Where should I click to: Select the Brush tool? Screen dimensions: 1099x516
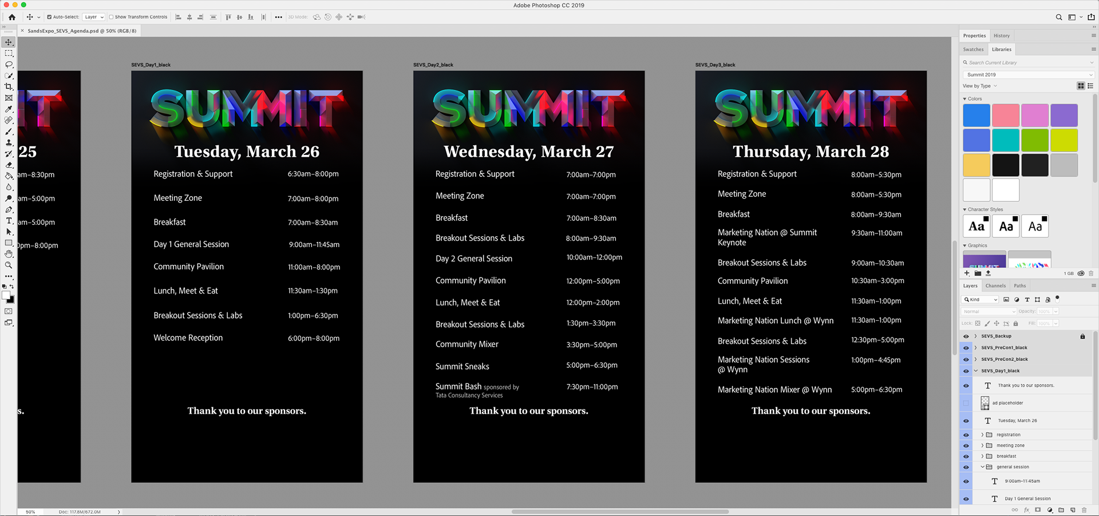(9, 132)
